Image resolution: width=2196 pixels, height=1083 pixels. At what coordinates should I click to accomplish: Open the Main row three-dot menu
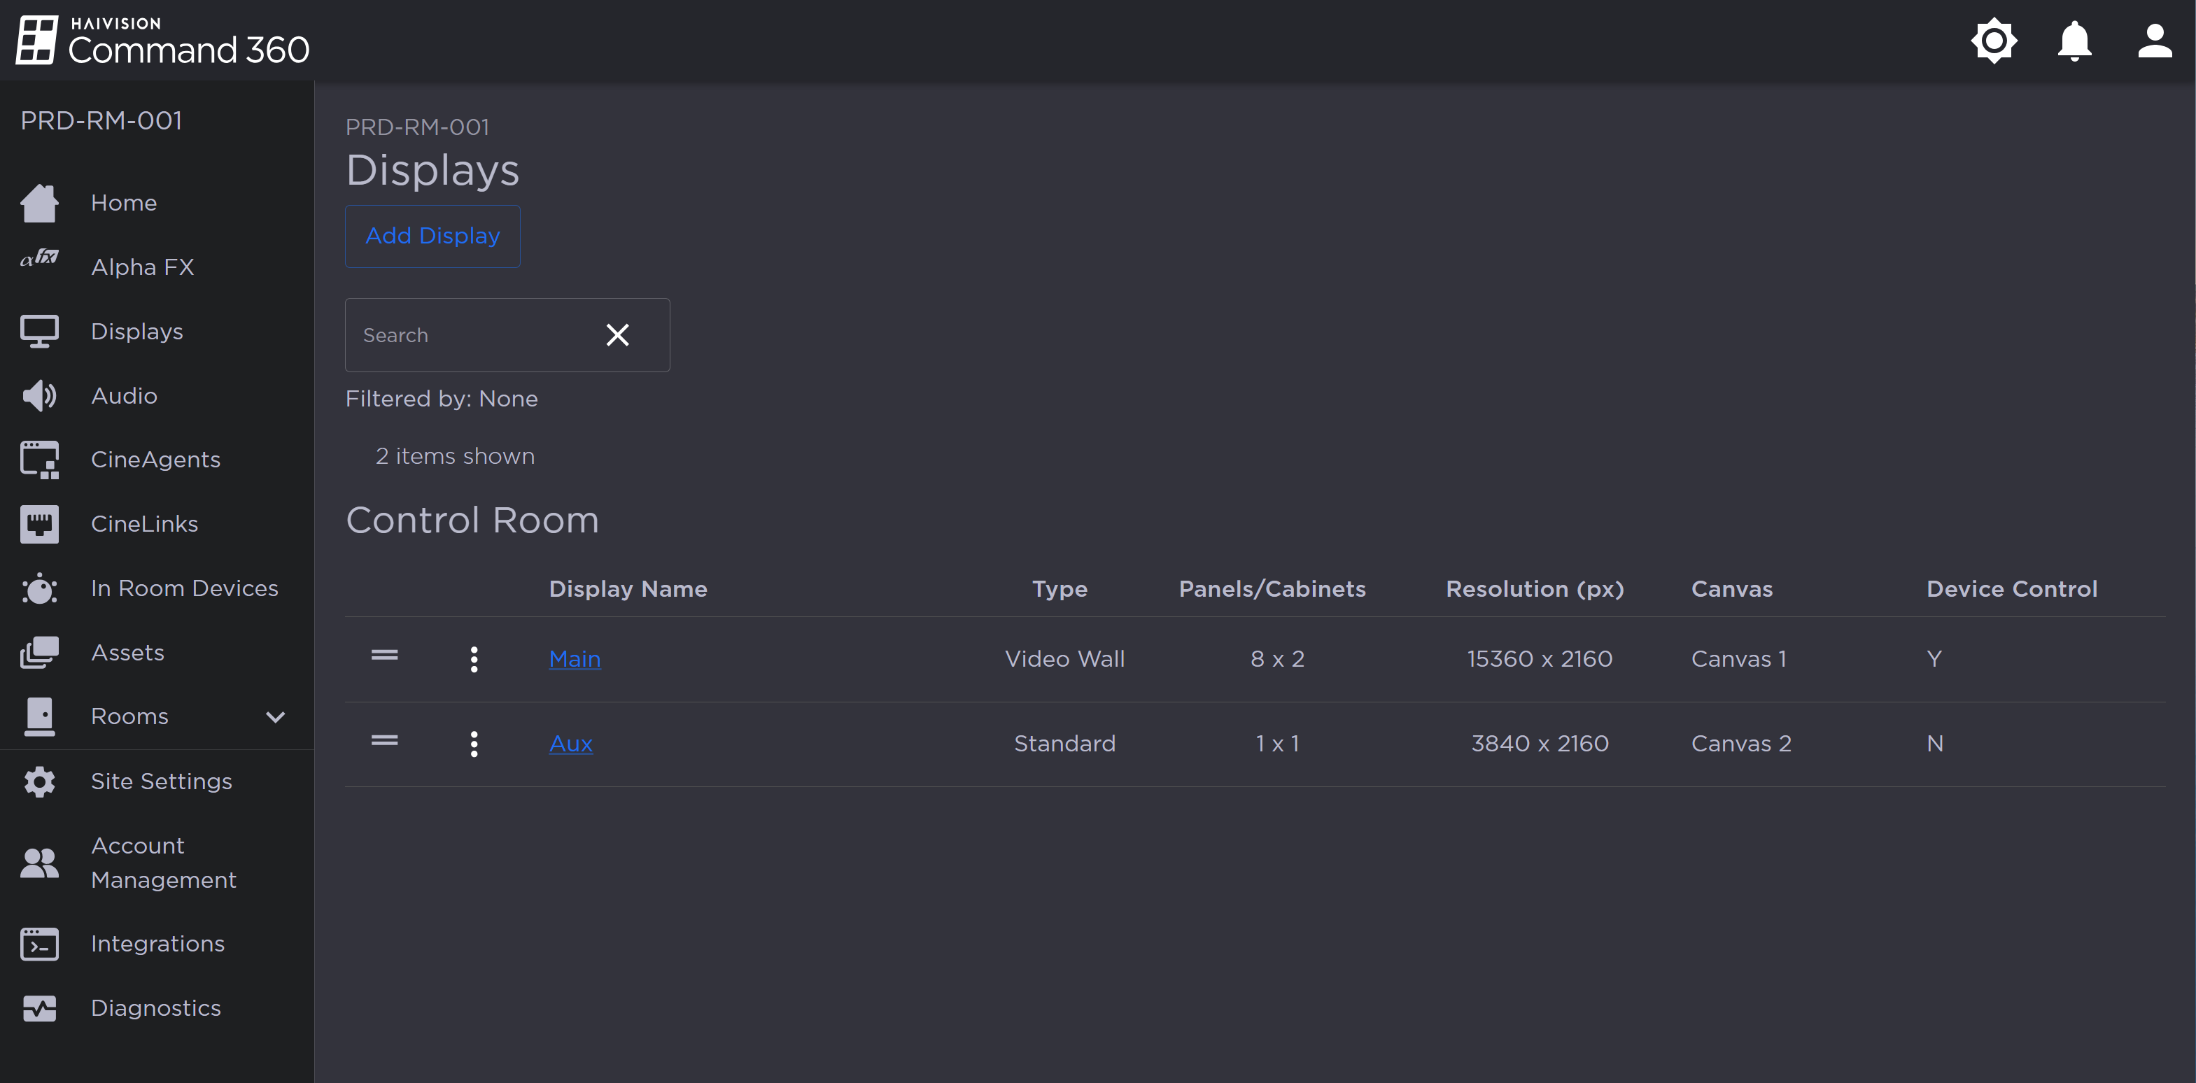(474, 658)
